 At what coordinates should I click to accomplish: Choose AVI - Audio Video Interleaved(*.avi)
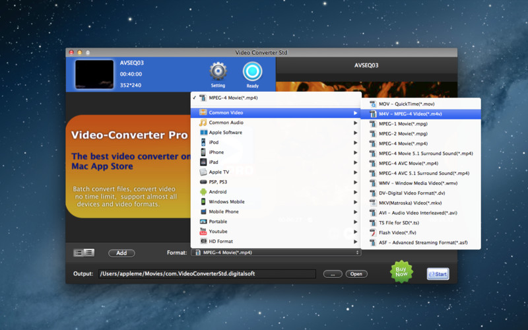420,213
